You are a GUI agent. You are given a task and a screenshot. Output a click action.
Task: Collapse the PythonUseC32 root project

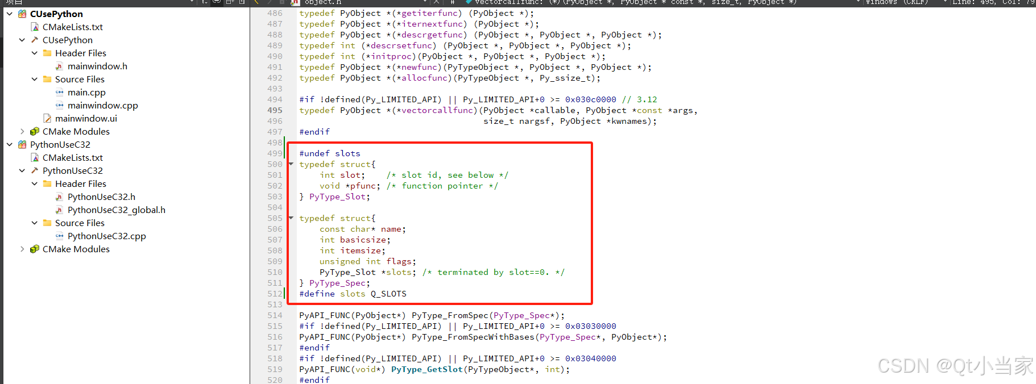10,144
